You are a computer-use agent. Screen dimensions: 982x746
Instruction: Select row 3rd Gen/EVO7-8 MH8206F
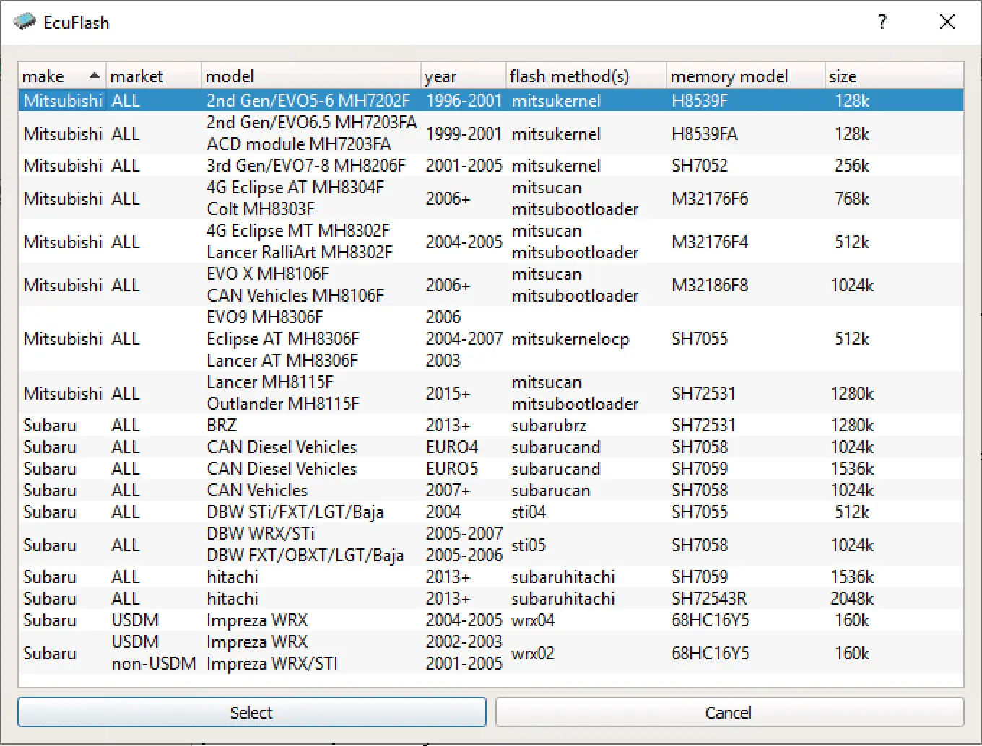click(x=491, y=165)
